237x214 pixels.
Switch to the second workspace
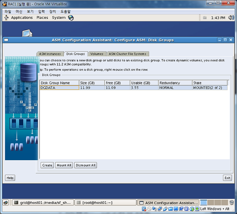pos(210,203)
